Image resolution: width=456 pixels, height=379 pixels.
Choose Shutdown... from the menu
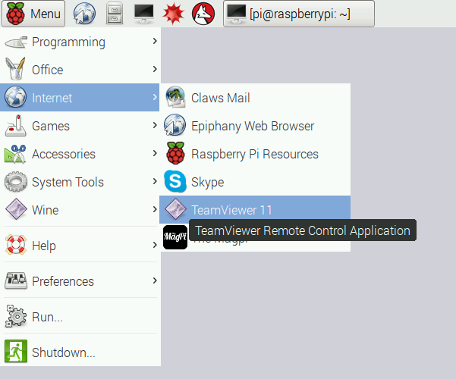click(80, 352)
